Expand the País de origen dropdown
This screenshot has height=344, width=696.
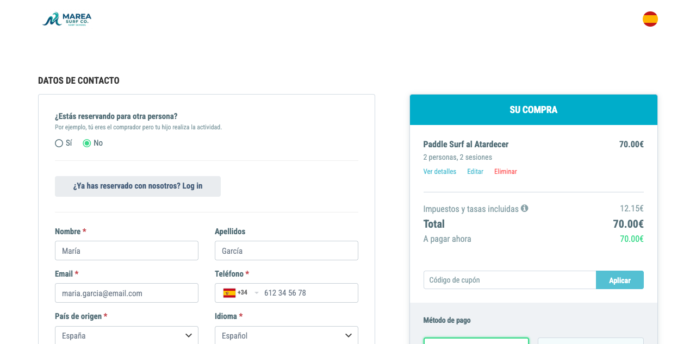coord(127,335)
